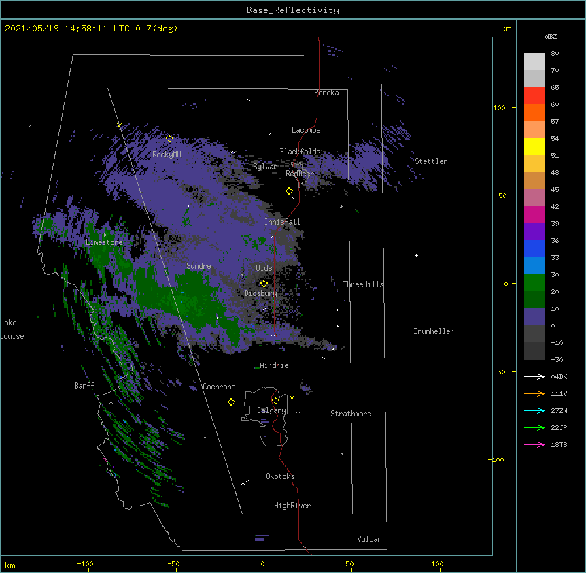586x573 pixels.
Task: Click the Strathmore label
Action: (x=351, y=414)
